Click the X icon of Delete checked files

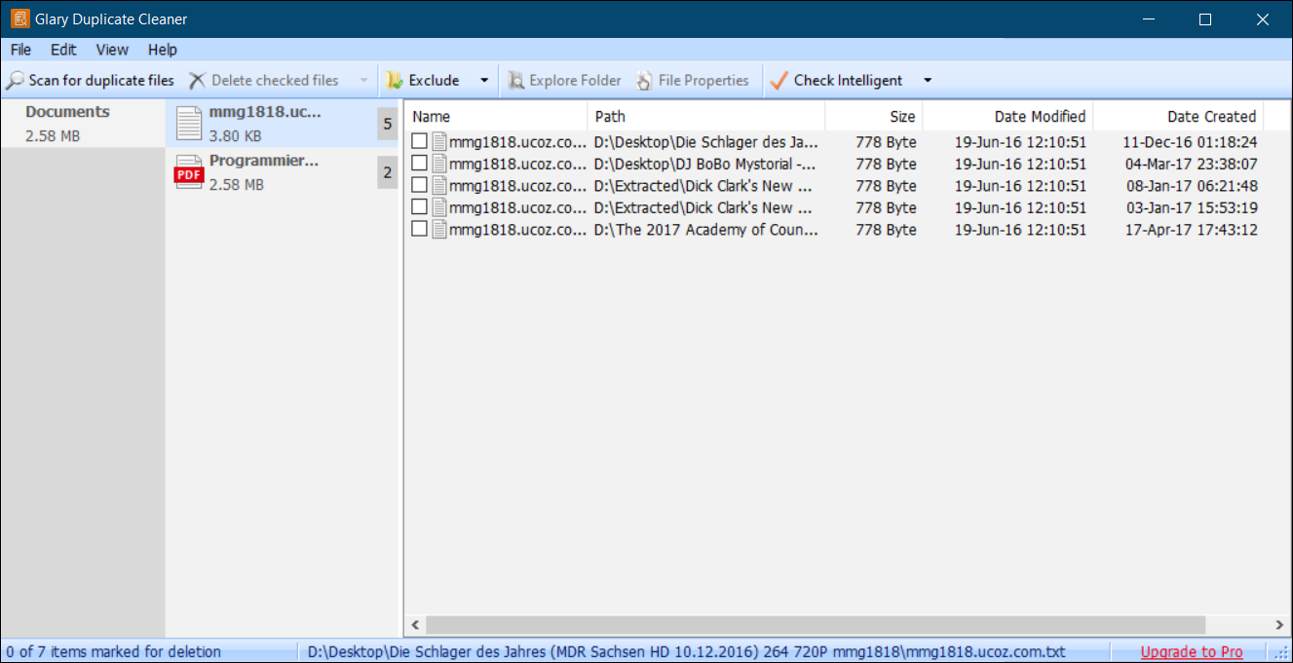[197, 81]
